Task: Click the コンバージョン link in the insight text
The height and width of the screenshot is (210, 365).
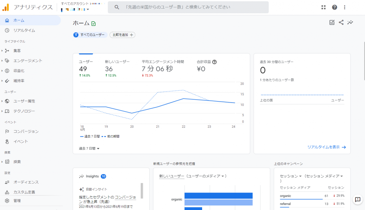Action: [x=125, y=197]
